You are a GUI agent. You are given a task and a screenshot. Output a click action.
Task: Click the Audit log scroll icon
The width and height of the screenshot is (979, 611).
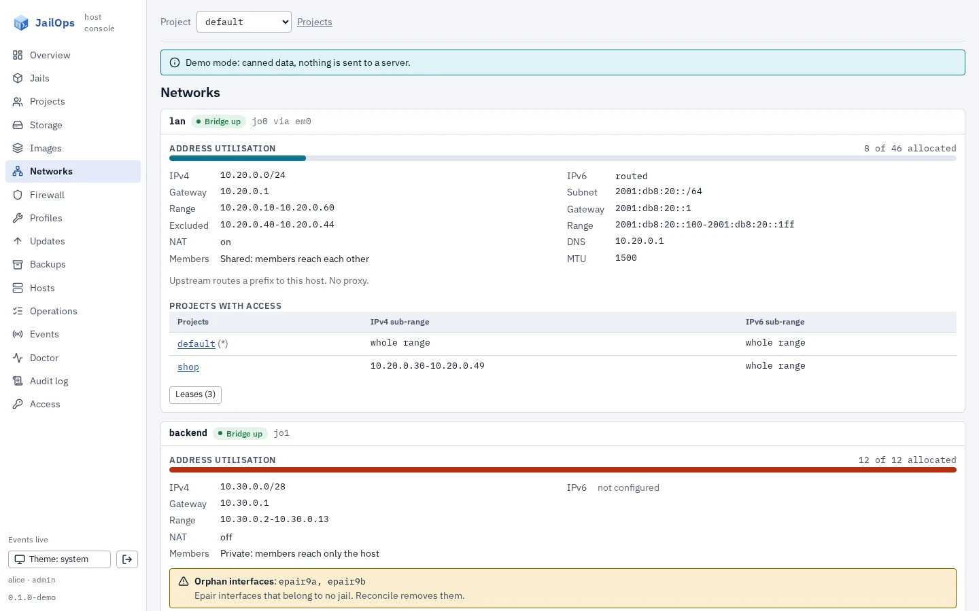pyautogui.click(x=18, y=381)
